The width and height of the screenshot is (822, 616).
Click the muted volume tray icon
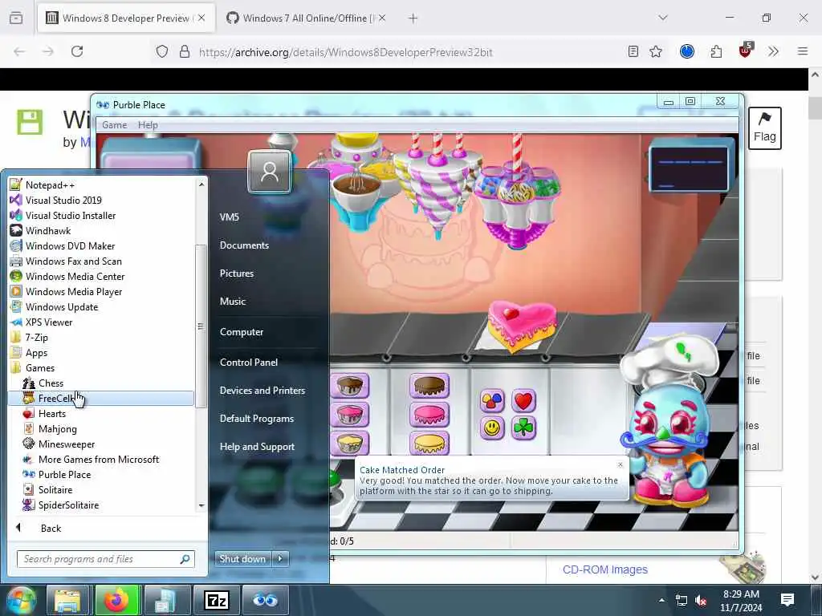tap(700, 601)
